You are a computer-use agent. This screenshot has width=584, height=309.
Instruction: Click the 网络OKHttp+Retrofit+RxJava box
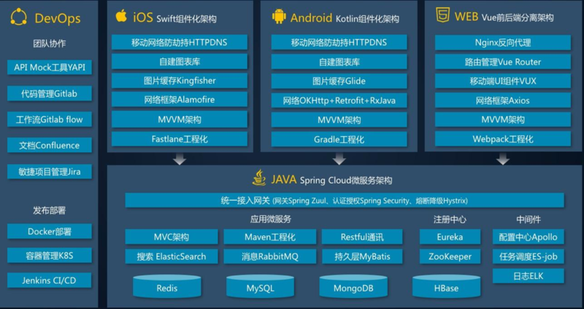tap(339, 101)
